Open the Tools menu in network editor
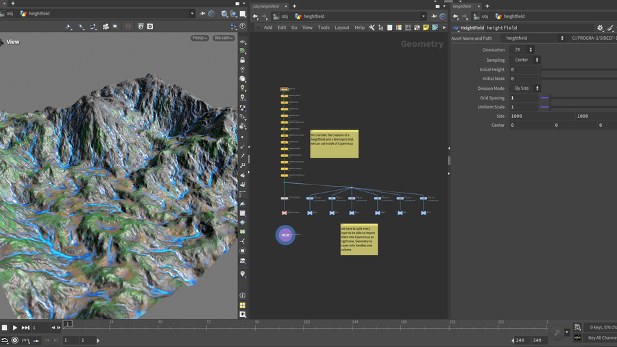Viewport: 617px width, 347px height. pyautogui.click(x=324, y=27)
